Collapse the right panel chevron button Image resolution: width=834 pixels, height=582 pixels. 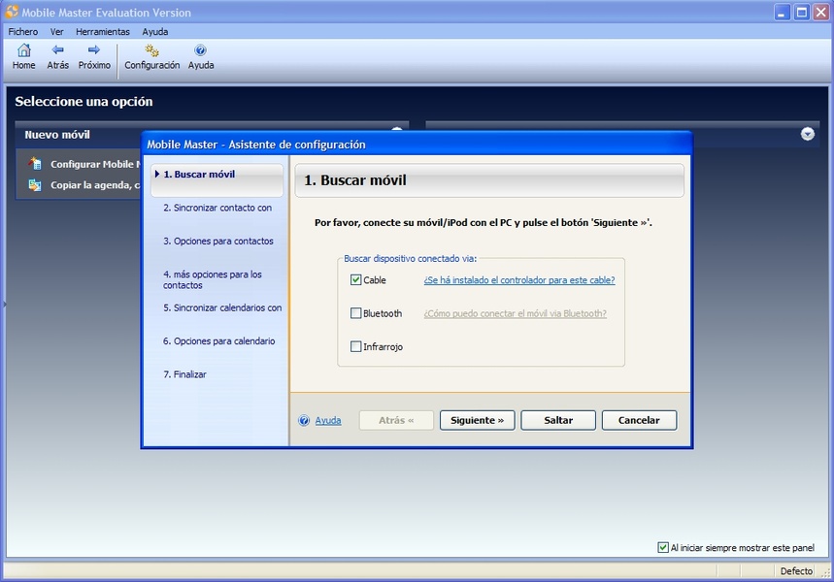click(808, 134)
